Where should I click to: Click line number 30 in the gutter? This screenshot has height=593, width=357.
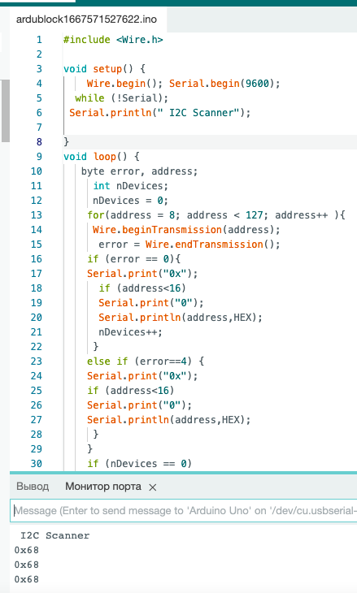37,464
